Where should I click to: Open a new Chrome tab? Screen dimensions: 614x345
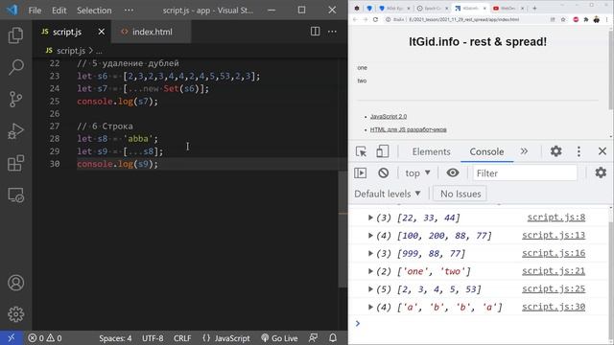534,8
